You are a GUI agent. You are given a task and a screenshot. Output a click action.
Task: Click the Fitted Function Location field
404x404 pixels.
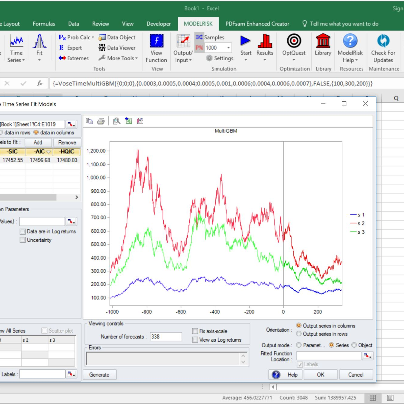pos(329,356)
